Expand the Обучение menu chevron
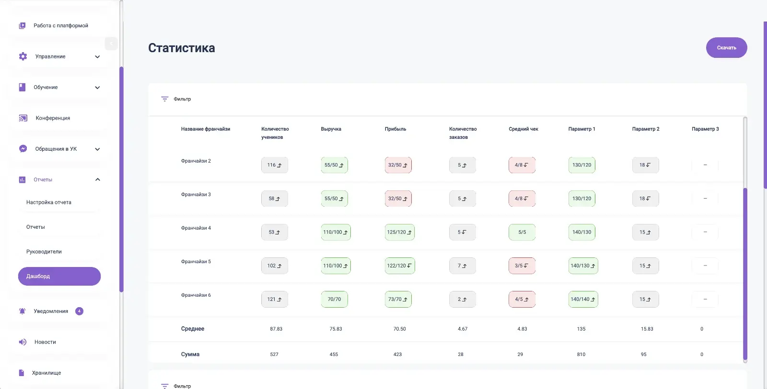This screenshot has height=389, width=767. (x=98, y=88)
